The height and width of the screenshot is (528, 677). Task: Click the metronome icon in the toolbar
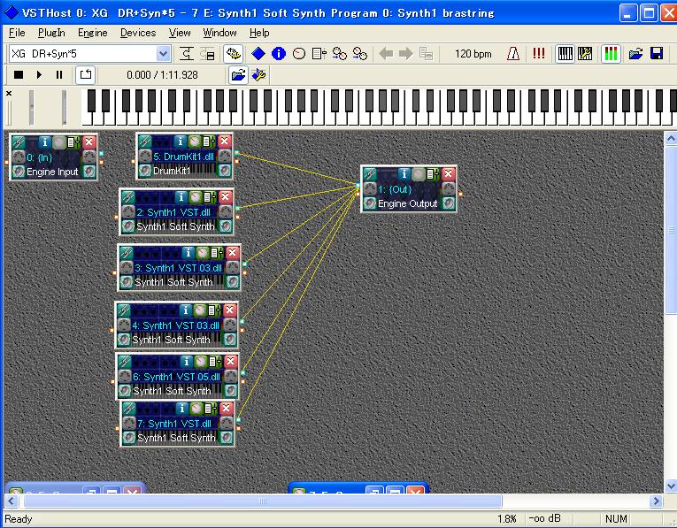513,54
